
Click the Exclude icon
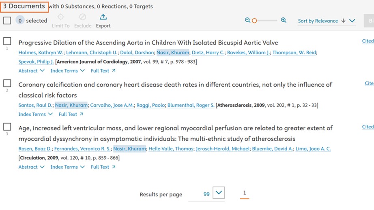[x=82, y=17]
